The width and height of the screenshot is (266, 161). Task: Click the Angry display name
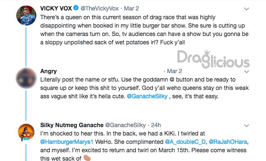coord(48,71)
